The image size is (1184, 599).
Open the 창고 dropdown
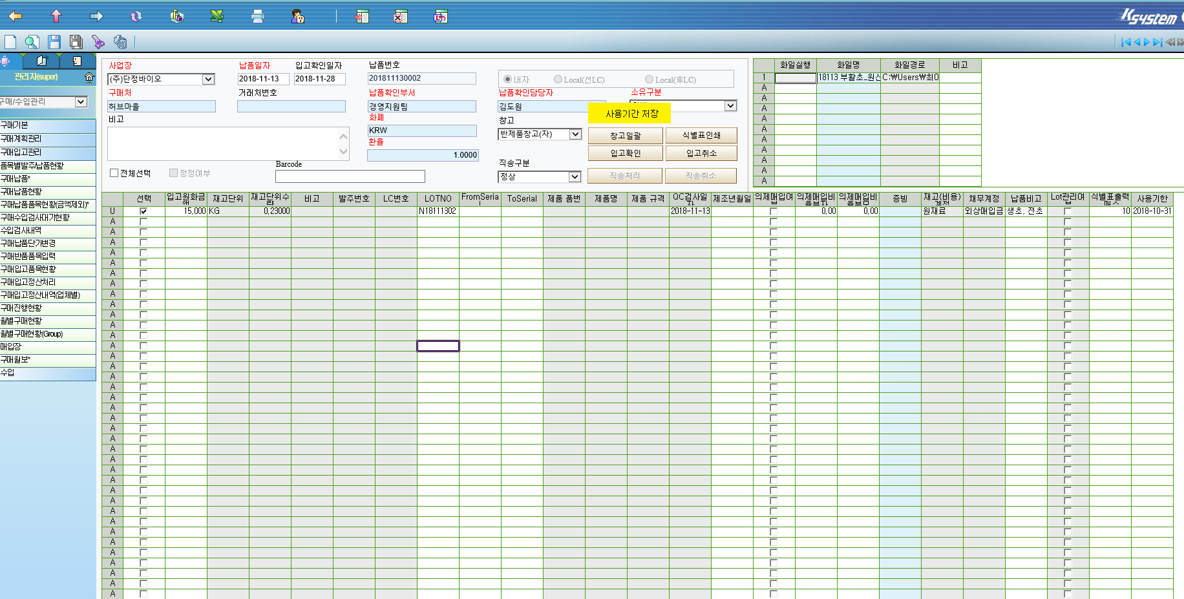pyautogui.click(x=575, y=134)
